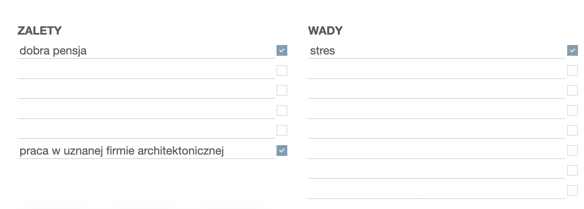This screenshot has width=584, height=209.
Task: Tick the second checkbox under WADY
Action: pos(573,71)
